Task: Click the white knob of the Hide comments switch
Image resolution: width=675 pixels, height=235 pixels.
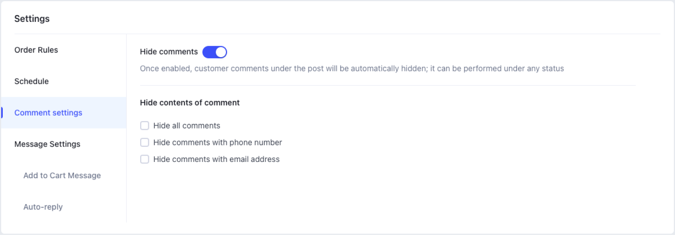Action: click(221, 52)
